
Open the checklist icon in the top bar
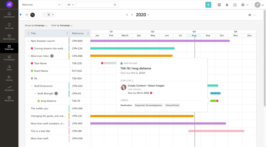(235, 5)
